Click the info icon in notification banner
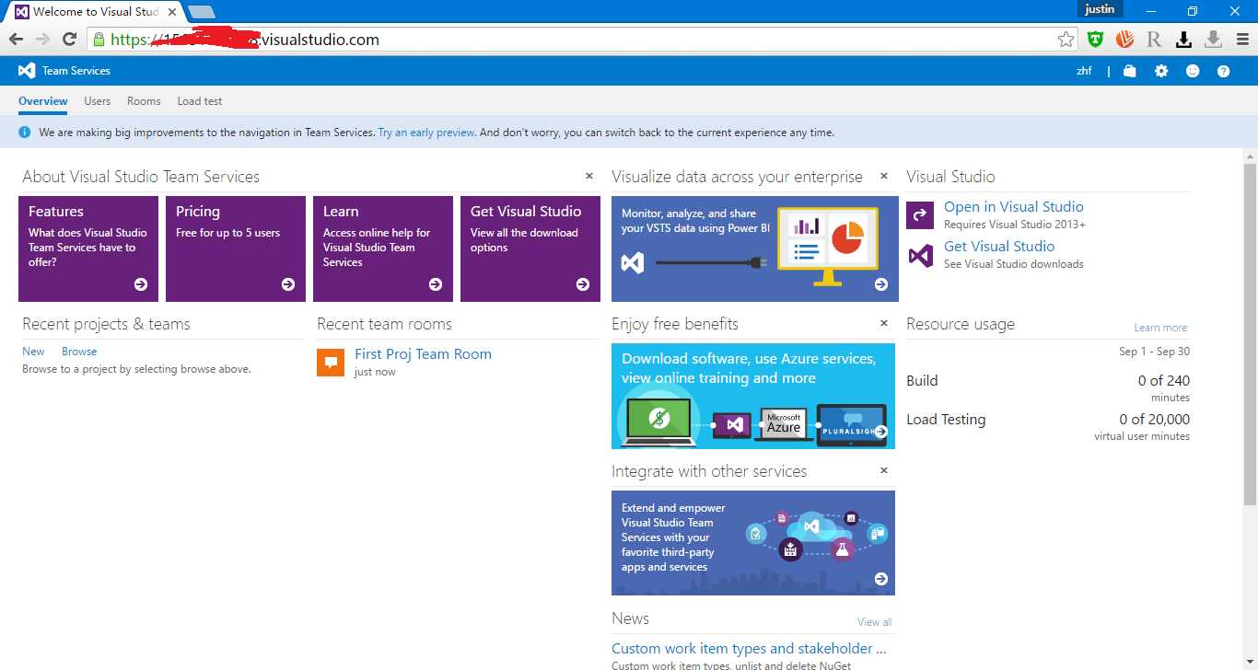 [25, 133]
